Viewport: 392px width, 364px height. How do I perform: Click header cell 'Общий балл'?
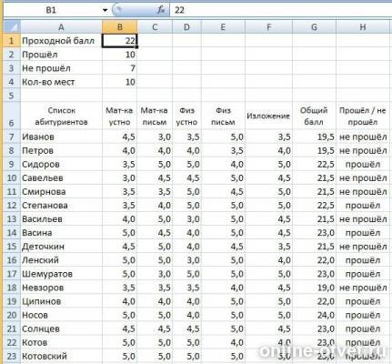click(x=314, y=116)
